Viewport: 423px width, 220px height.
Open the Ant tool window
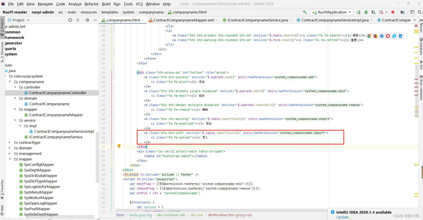point(421,65)
